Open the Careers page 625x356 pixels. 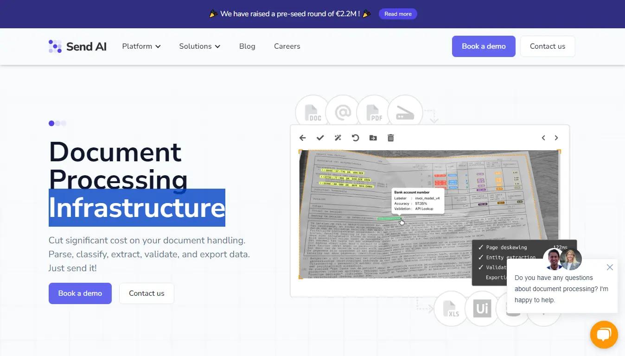tap(287, 46)
